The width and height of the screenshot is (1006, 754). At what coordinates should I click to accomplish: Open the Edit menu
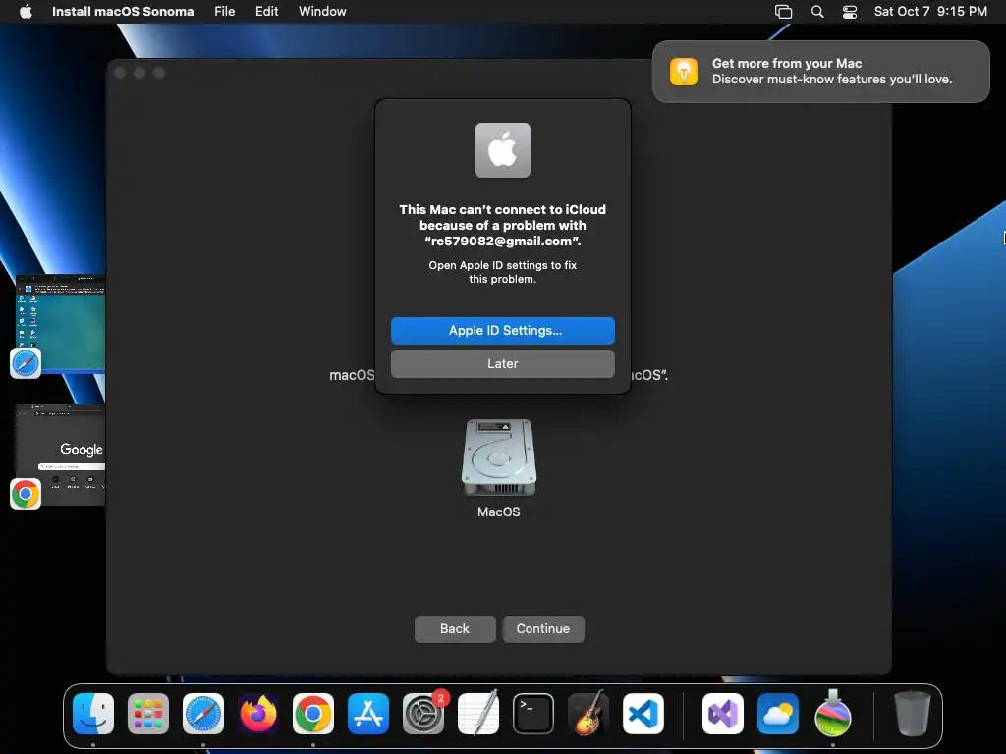click(x=266, y=11)
